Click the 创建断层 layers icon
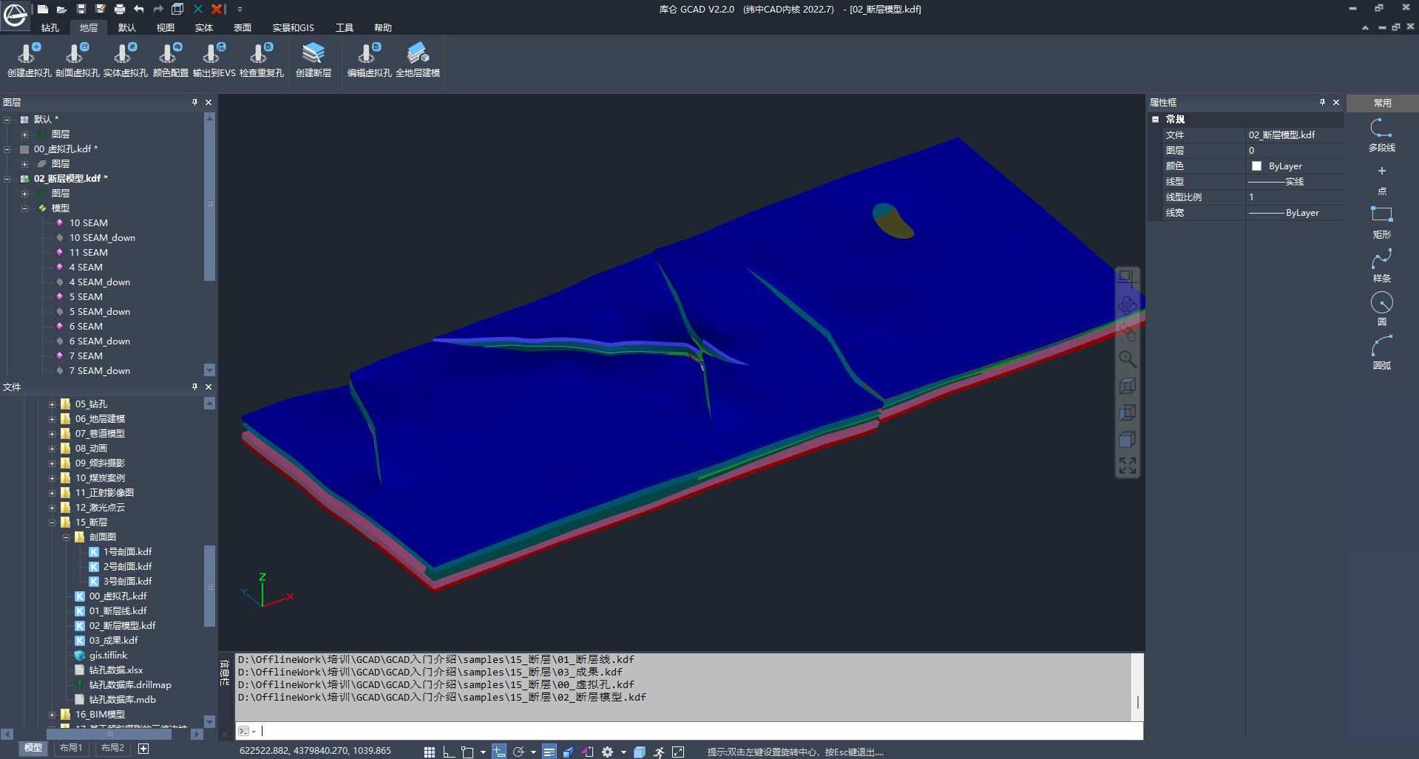The width and height of the screenshot is (1419, 759). (314, 54)
